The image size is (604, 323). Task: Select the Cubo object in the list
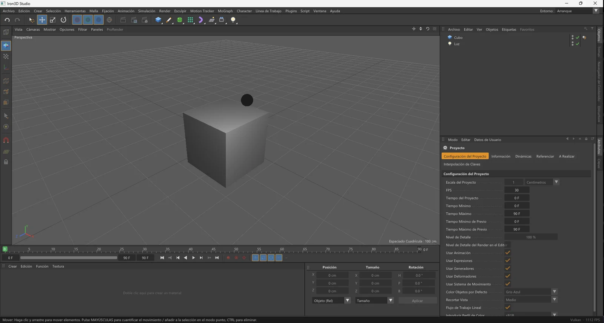[x=458, y=37]
